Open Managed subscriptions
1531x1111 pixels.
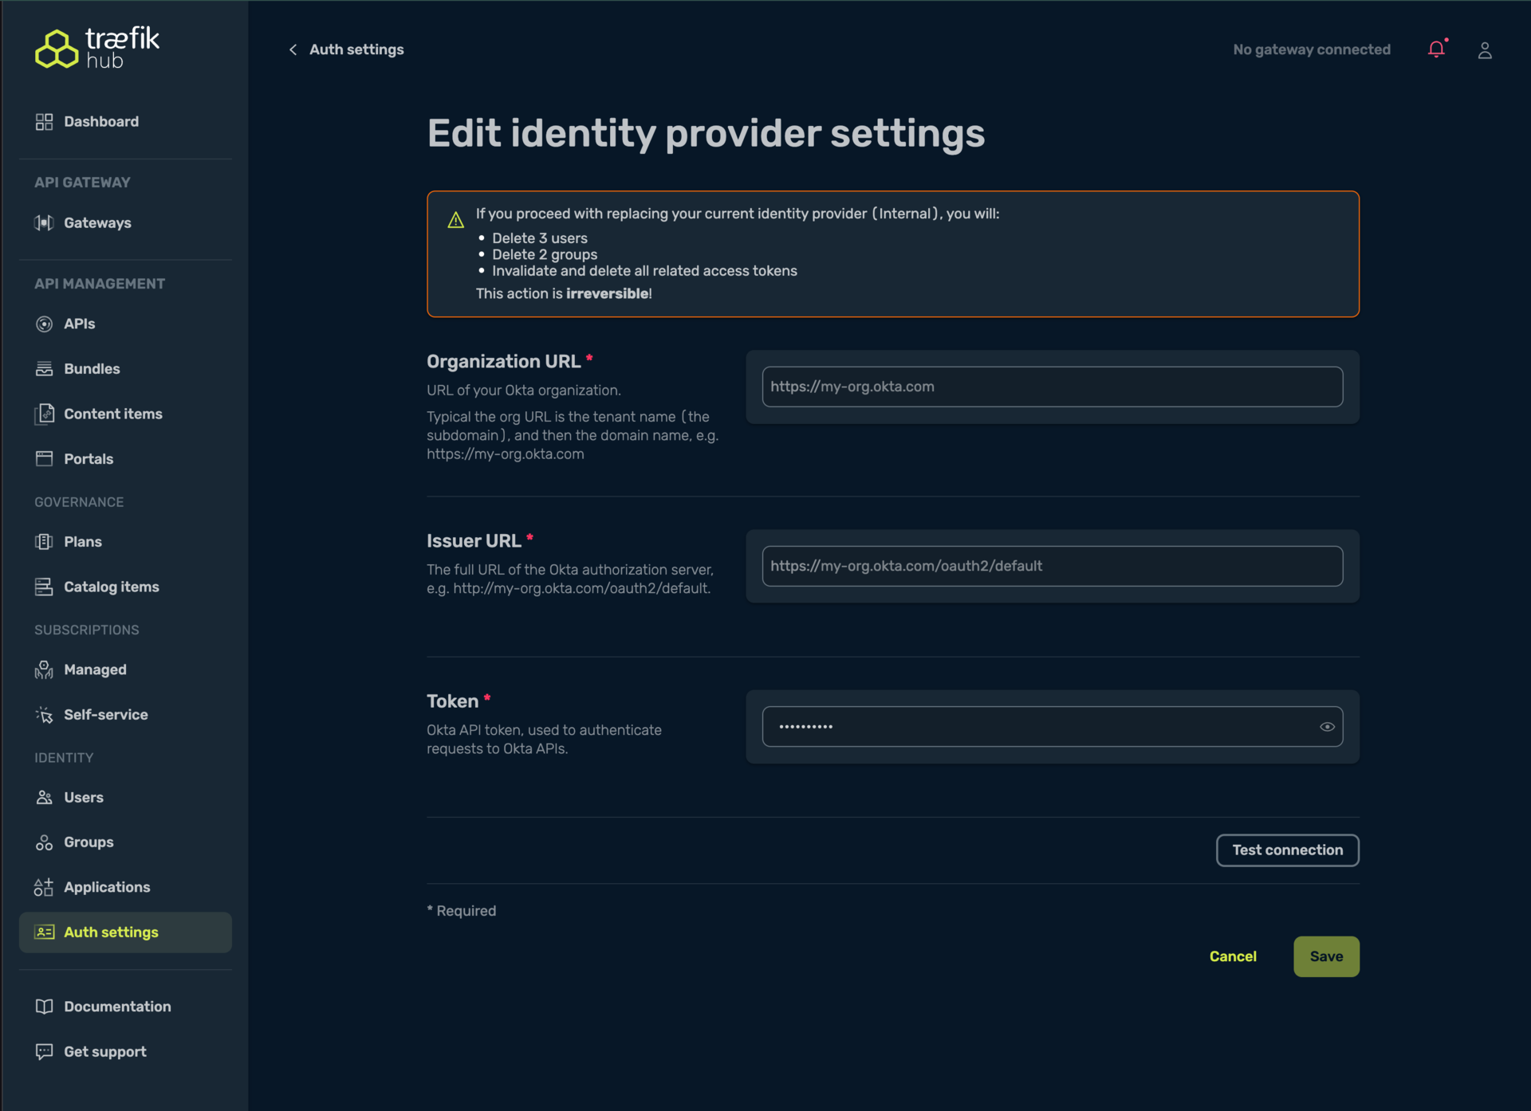point(125,670)
